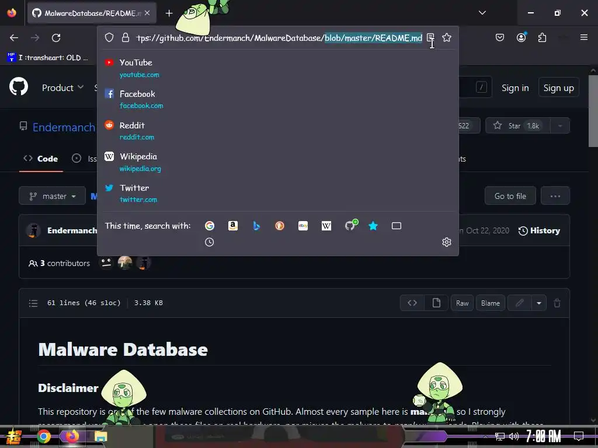Open the Firefox account icon

pyautogui.click(x=521, y=37)
